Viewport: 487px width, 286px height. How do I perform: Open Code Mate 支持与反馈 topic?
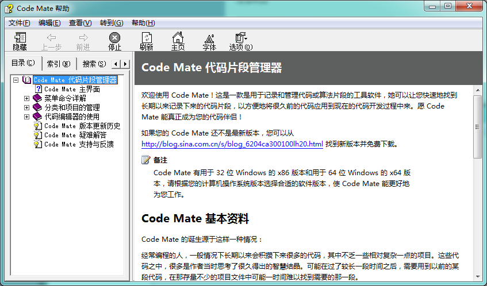pyautogui.click(x=79, y=144)
